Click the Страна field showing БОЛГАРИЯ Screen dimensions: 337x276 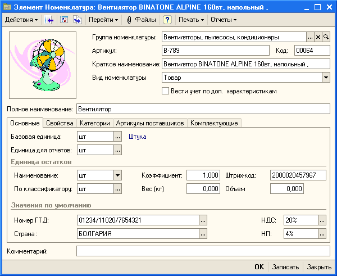coord(138,234)
